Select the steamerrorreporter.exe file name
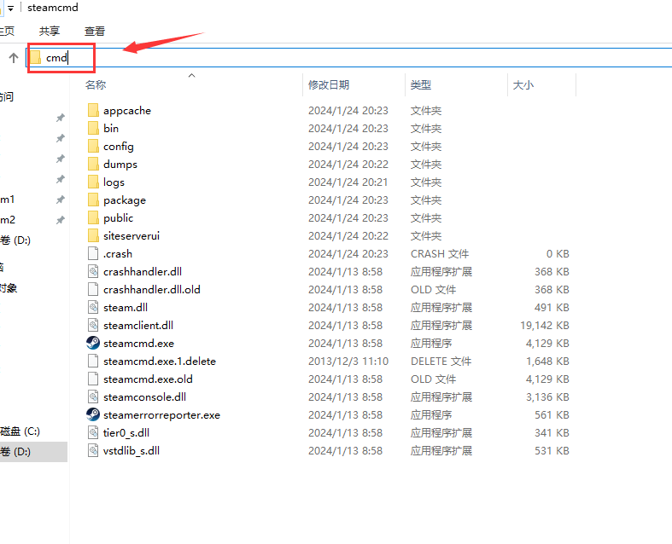The image size is (672, 544). (161, 414)
